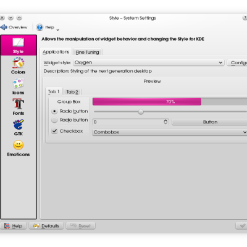
Task: Select the Icons module in sidebar
Action: 19,83
